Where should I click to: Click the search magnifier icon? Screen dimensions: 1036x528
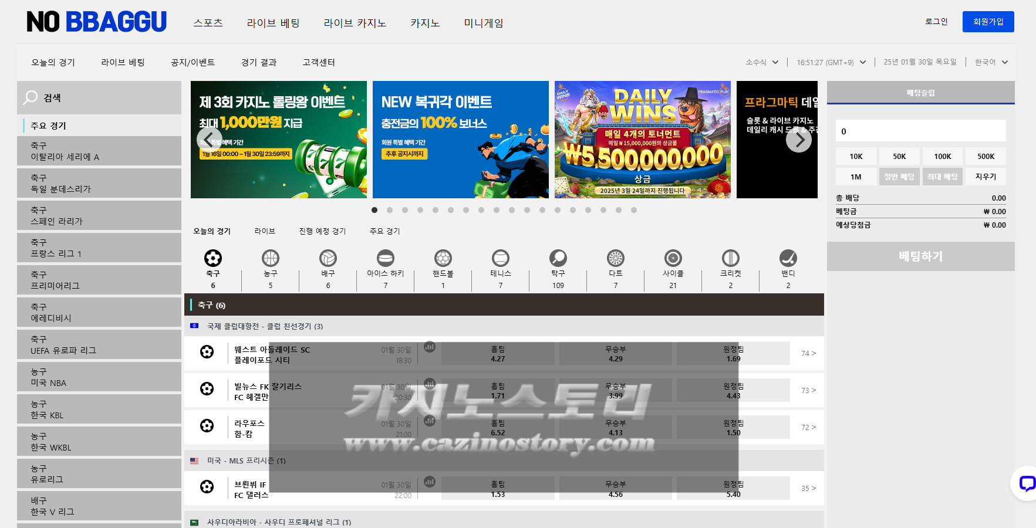tap(31, 97)
